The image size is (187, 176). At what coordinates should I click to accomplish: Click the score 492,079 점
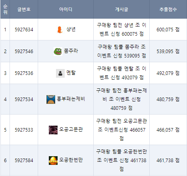(x=168, y=73)
